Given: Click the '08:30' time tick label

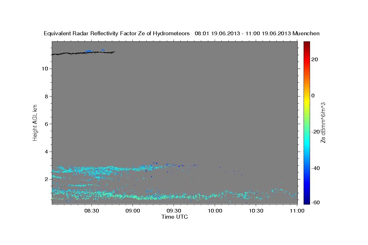Looking at the screenshot, I should coord(91,211).
